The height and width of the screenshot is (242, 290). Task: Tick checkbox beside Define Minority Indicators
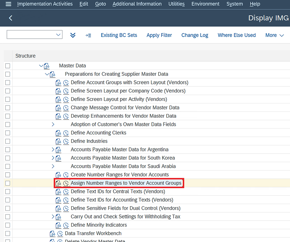[8, 225]
